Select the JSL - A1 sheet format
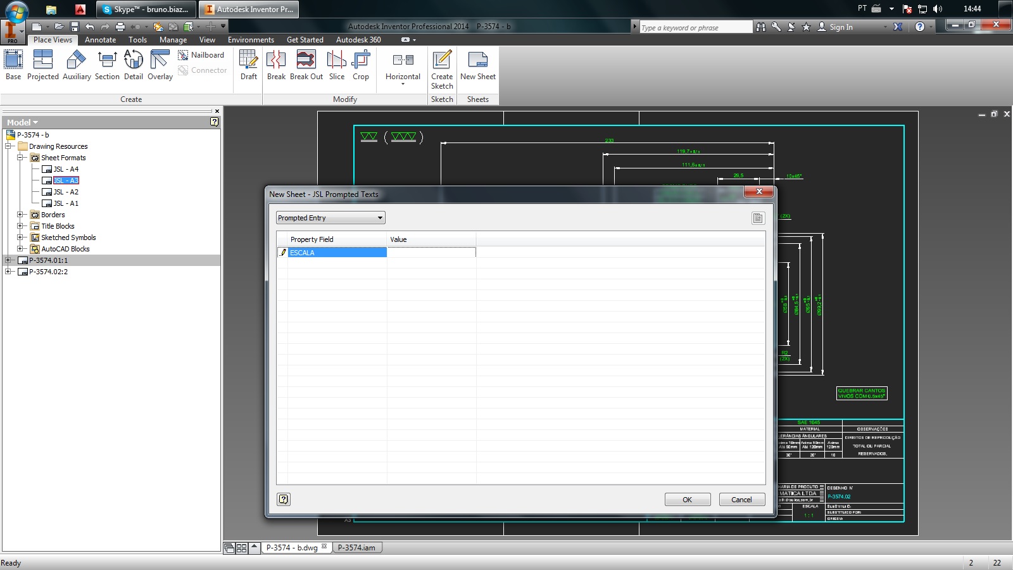The width and height of the screenshot is (1013, 570). (x=66, y=203)
